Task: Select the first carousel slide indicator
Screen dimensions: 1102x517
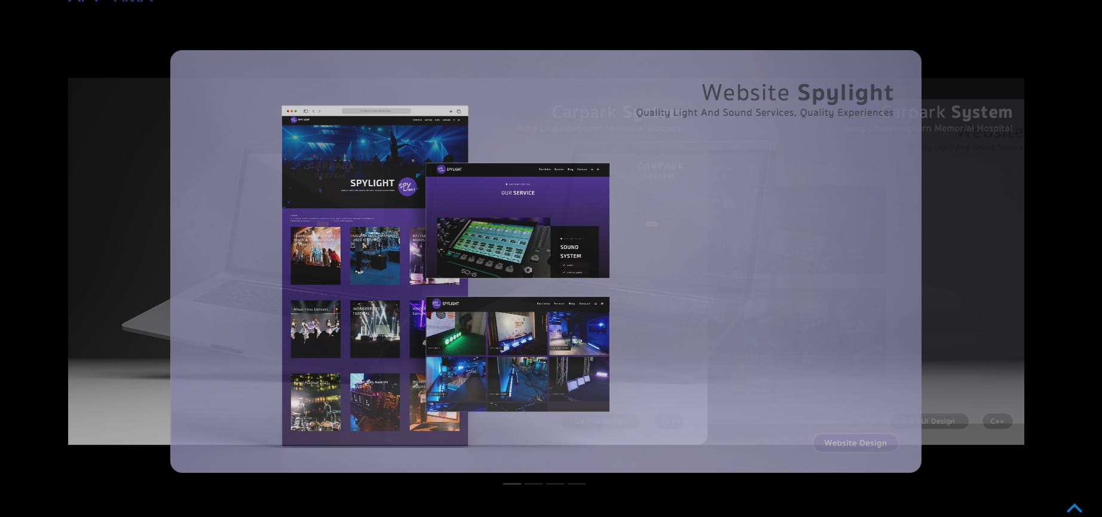Action: tap(512, 484)
